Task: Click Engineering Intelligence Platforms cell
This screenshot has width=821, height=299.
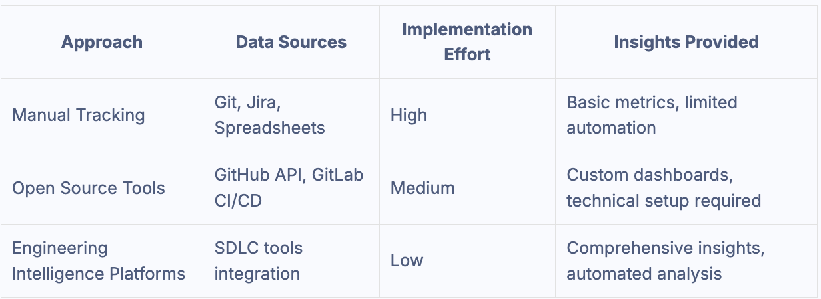Action: 99,261
